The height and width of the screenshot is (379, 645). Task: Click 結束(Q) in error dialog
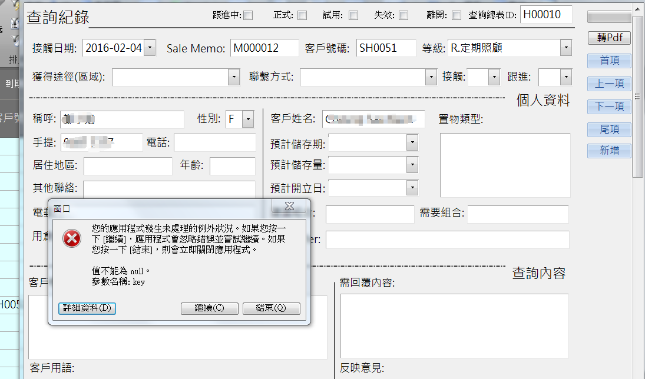[x=271, y=308]
